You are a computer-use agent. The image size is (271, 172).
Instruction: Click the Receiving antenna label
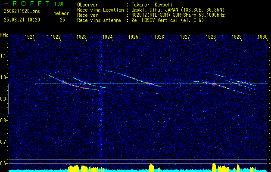click(x=99, y=20)
